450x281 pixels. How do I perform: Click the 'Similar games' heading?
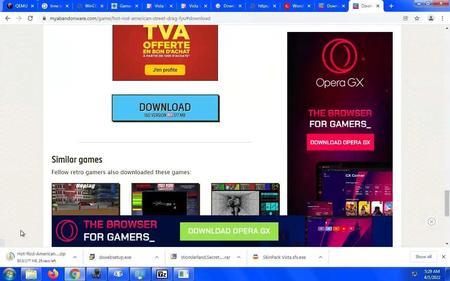[77, 159]
